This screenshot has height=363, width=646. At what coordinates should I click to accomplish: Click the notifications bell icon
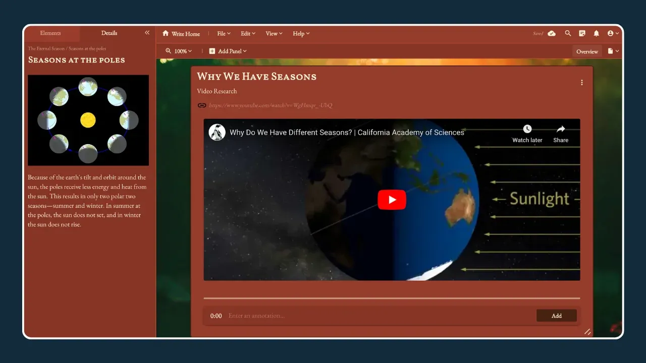click(596, 33)
